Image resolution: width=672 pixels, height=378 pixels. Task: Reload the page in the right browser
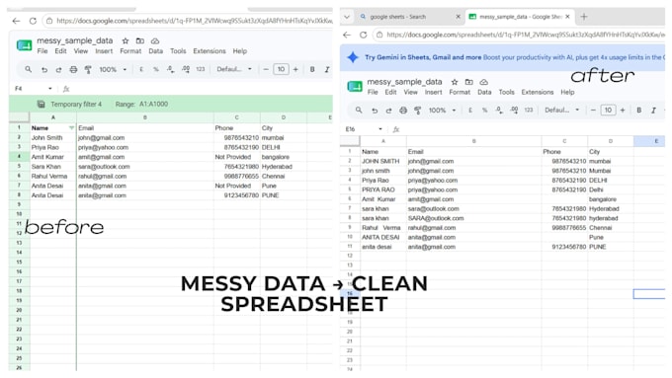363,35
